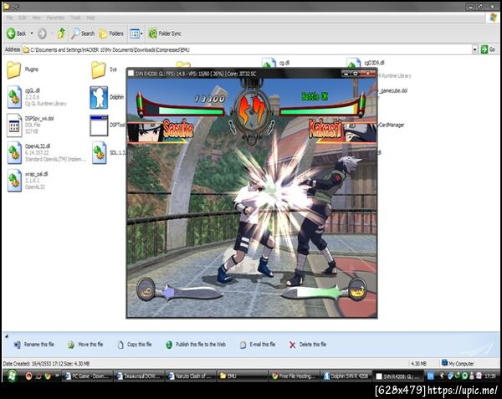The width and height of the screenshot is (502, 399).
Task: Click the Sasuke portrait in the game
Action: 145,133
